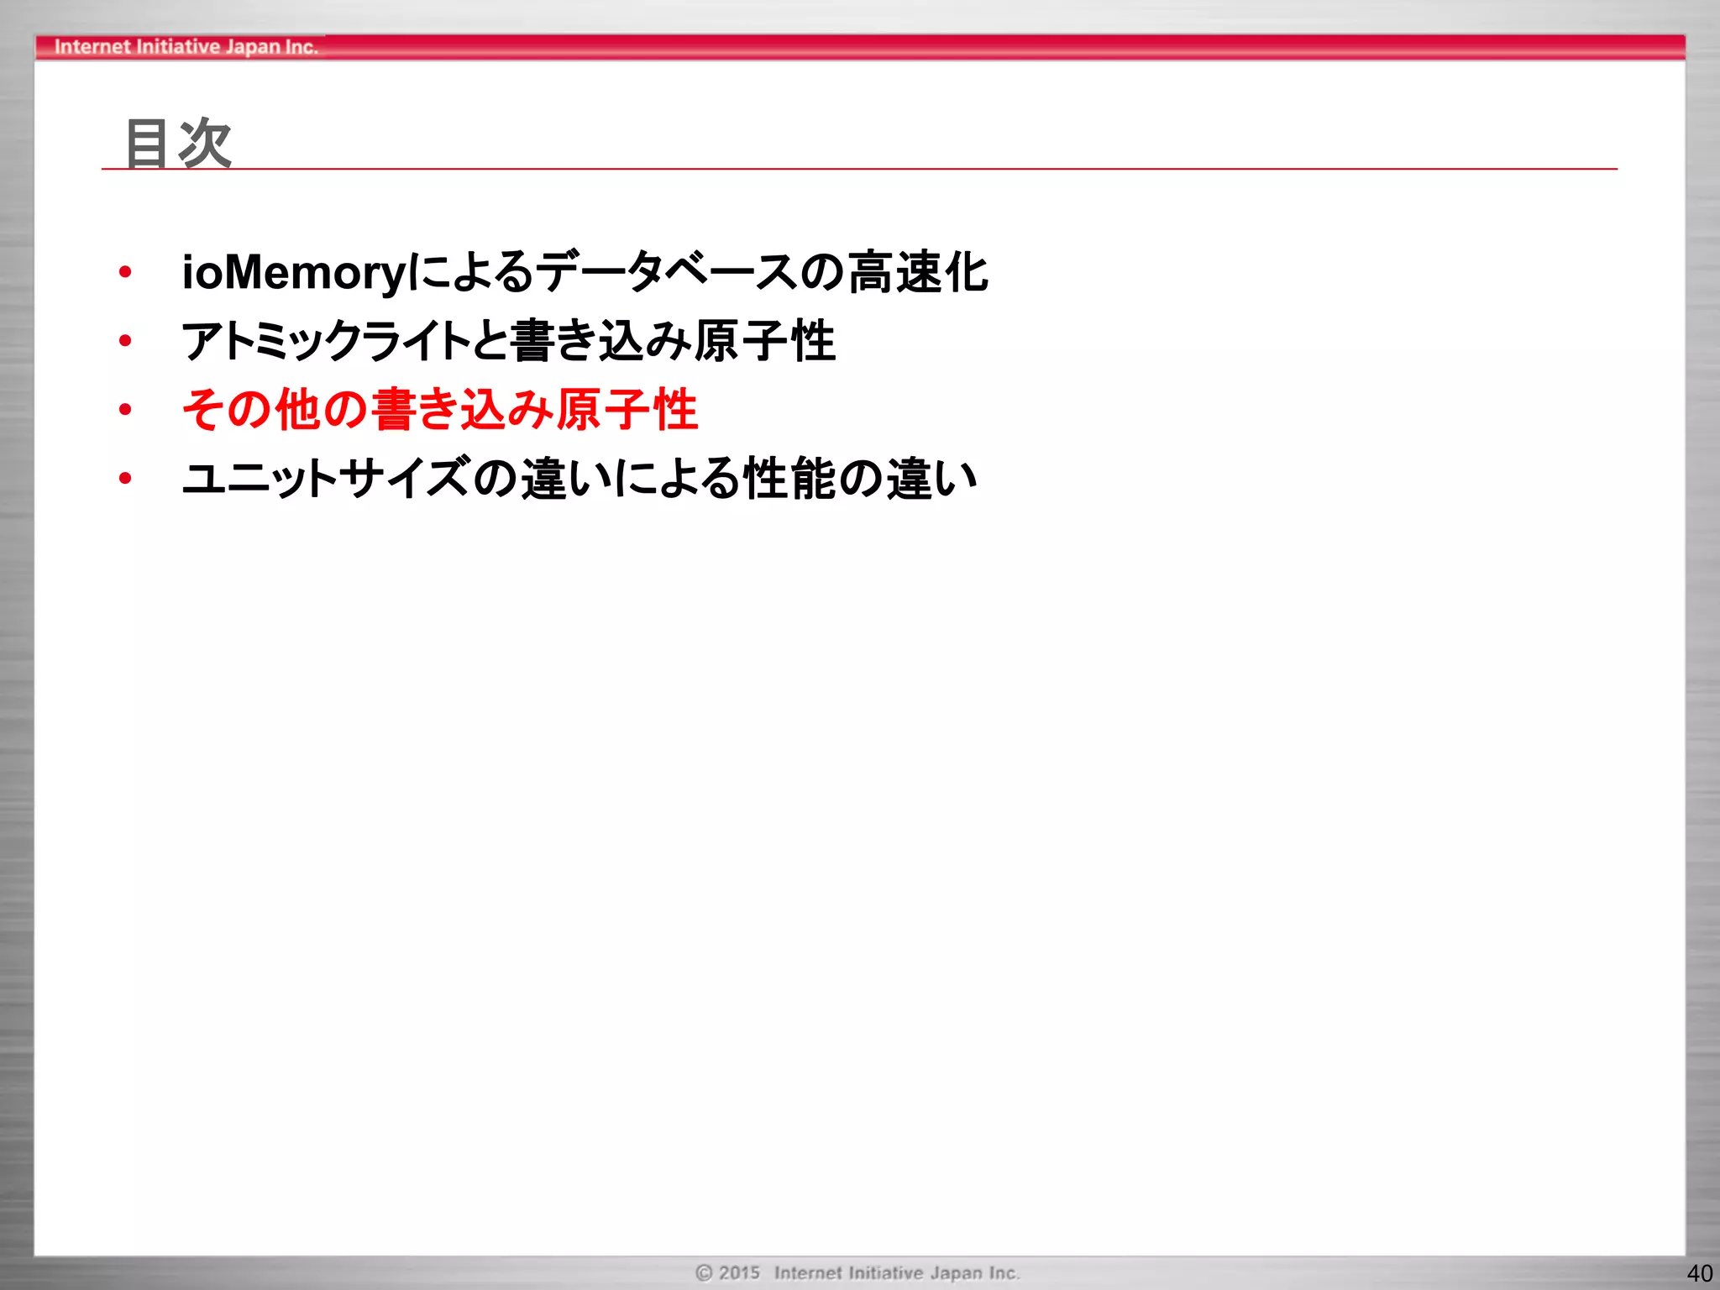
Task: Select the bullet ユニットサイズの違いによる性能の違い
Action: (x=579, y=479)
